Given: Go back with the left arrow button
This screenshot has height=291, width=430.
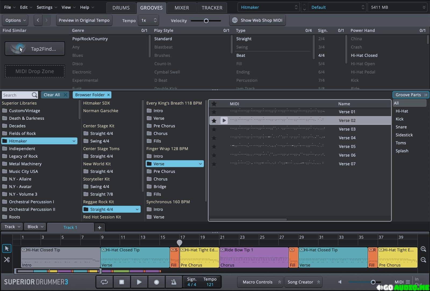Looking at the screenshot, I should tap(38, 20).
